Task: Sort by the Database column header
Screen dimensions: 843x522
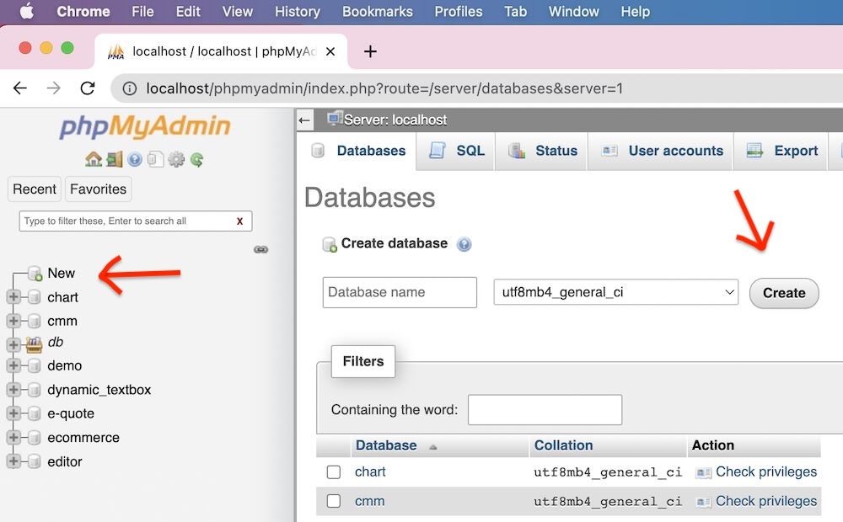Action: 386,445
